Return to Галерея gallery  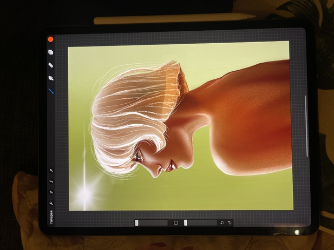click(x=51, y=217)
